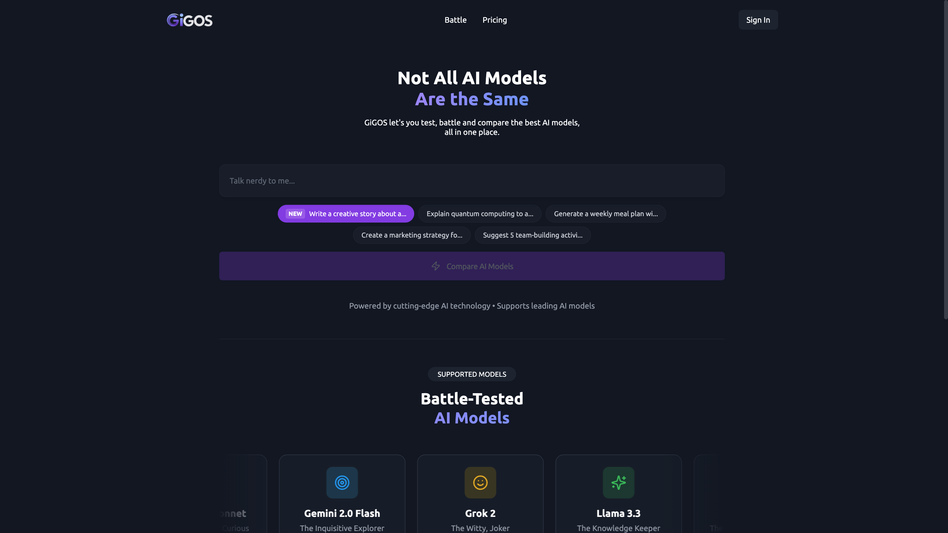Screen dimensions: 948x533
Task: Choose the 'Suggest 5 team-building' suggestion
Action: (x=532, y=235)
